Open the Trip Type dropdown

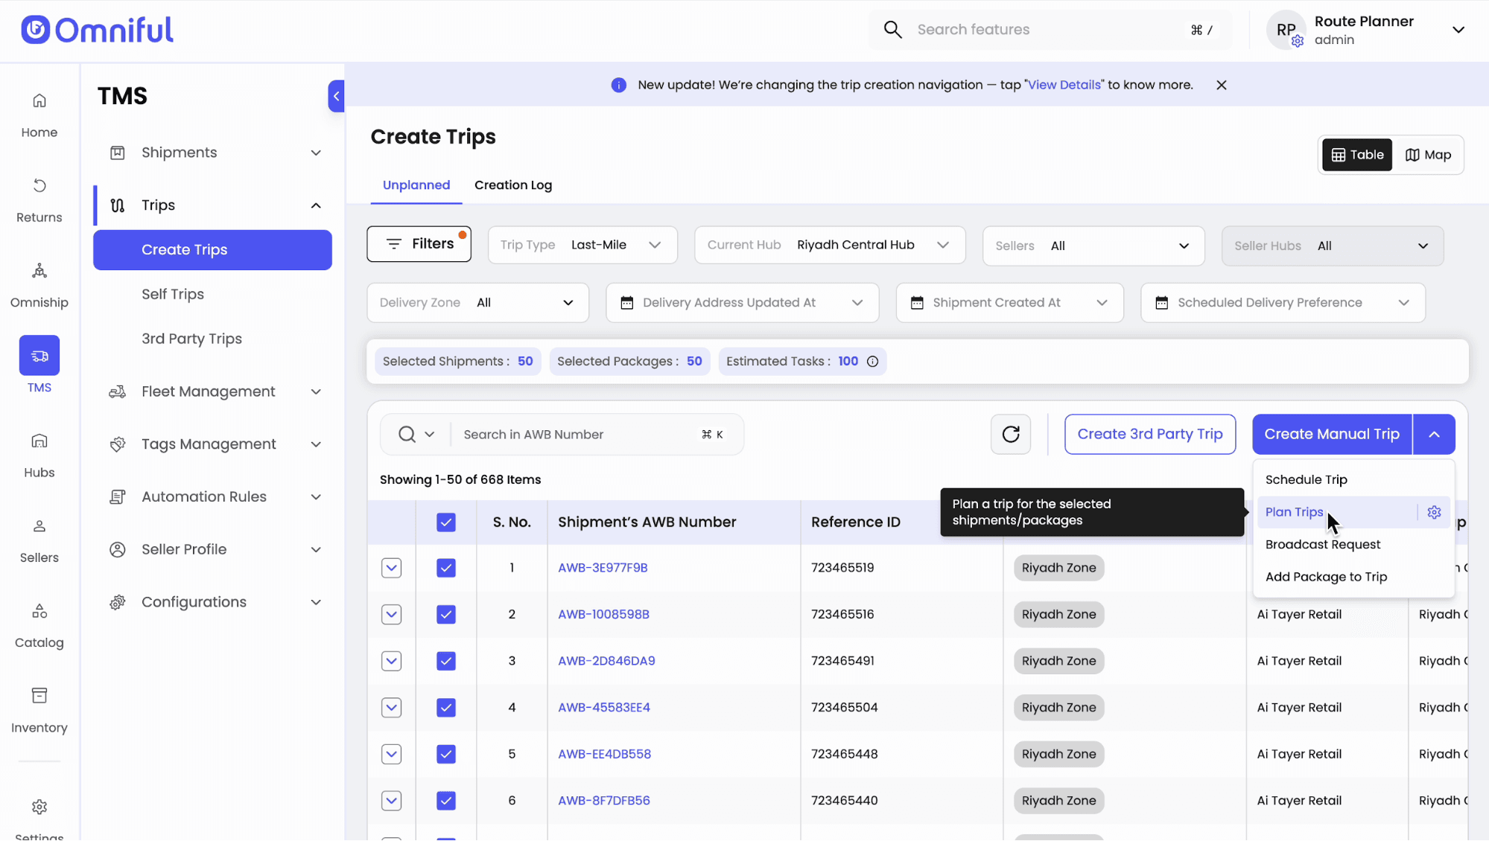[x=582, y=245]
